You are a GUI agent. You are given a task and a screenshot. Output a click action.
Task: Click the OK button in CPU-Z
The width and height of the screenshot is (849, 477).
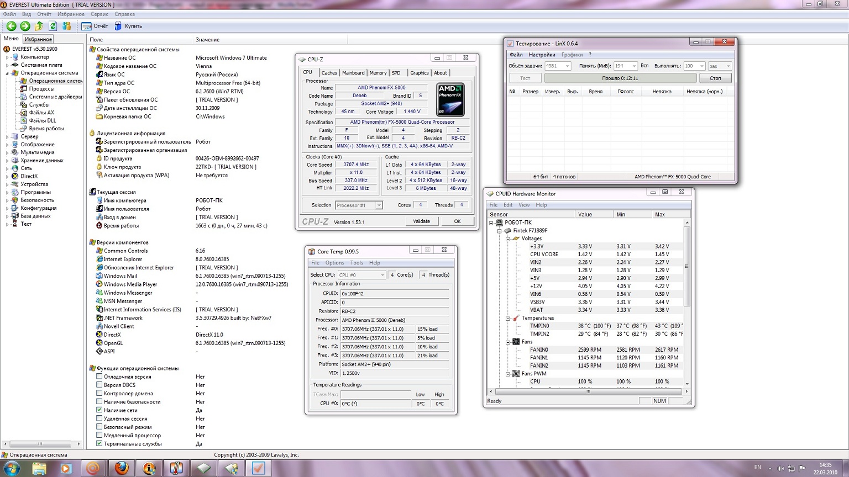[457, 221]
